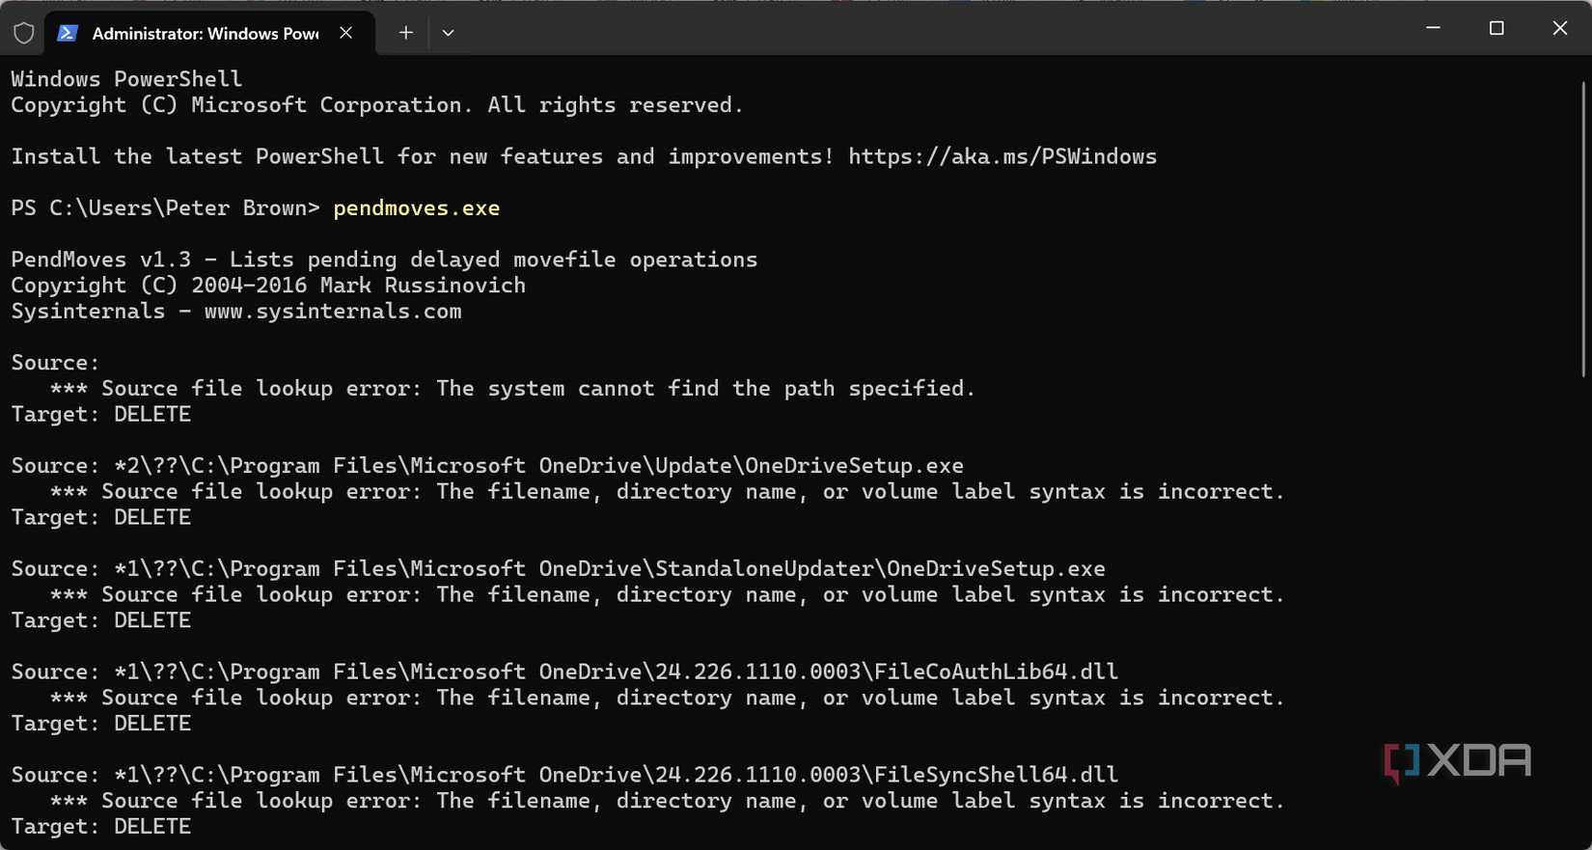Click the shield icon in the title bar
Image resolution: width=1592 pixels, height=850 pixels.
point(24,32)
